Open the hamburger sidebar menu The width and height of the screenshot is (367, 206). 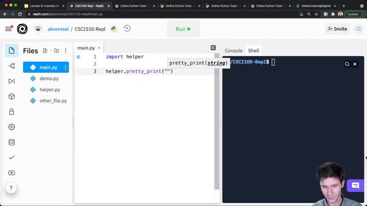pyautogui.click(x=9, y=29)
